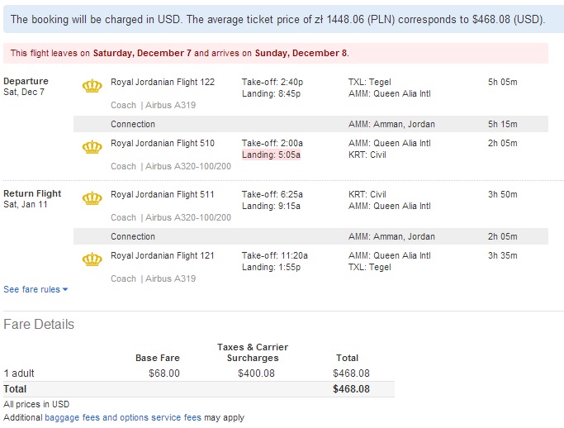The image size is (564, 428).
Task: Click Royal Jordanian Flight 511 title
Action: click(x=162, y=194)
